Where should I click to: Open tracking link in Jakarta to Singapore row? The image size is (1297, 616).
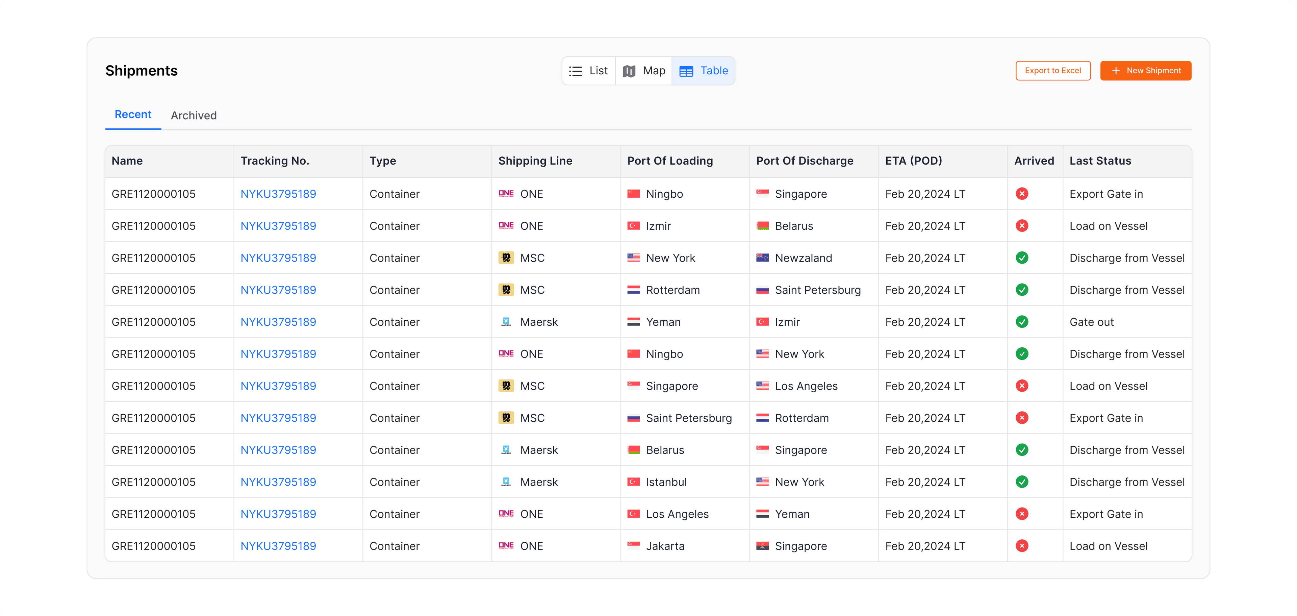tap(278, 546)
